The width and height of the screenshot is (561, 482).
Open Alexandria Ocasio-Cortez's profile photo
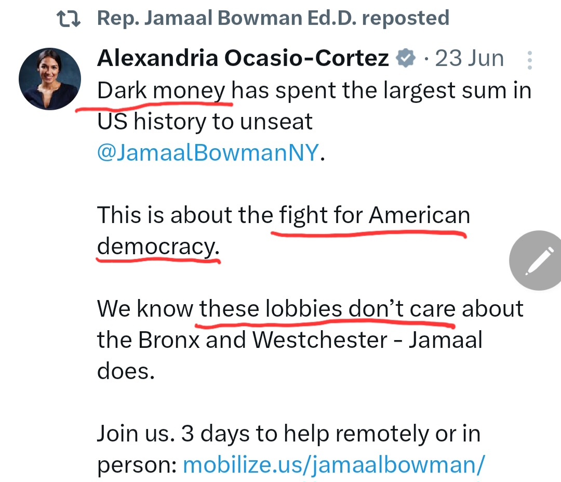tap(50, 79)
